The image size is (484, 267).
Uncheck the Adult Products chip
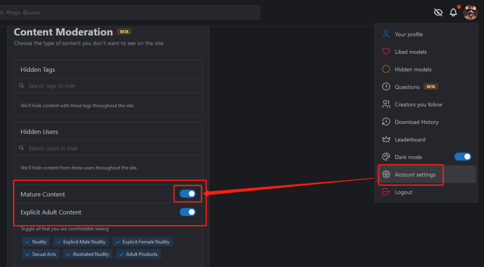click(x=138, y=254)
